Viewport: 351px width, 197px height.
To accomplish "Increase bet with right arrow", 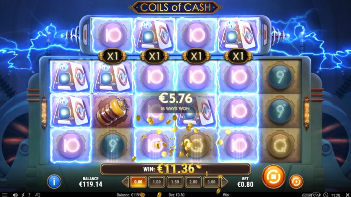I will tap(225, 182).
